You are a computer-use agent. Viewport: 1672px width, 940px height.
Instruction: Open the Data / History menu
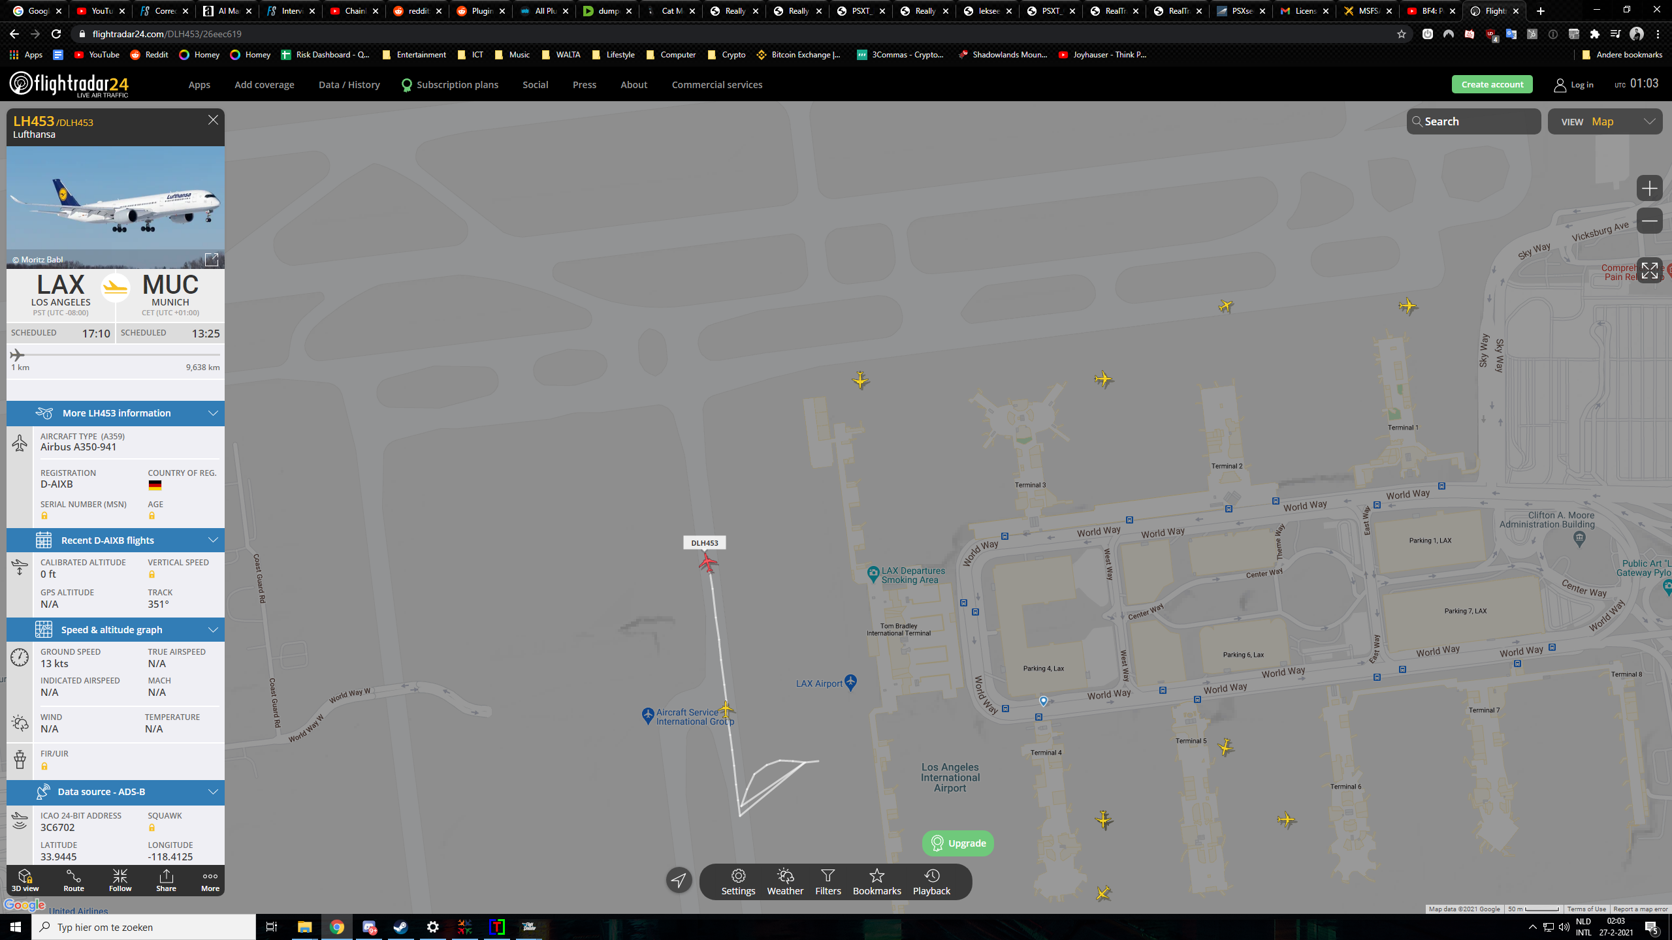(349, 85)
